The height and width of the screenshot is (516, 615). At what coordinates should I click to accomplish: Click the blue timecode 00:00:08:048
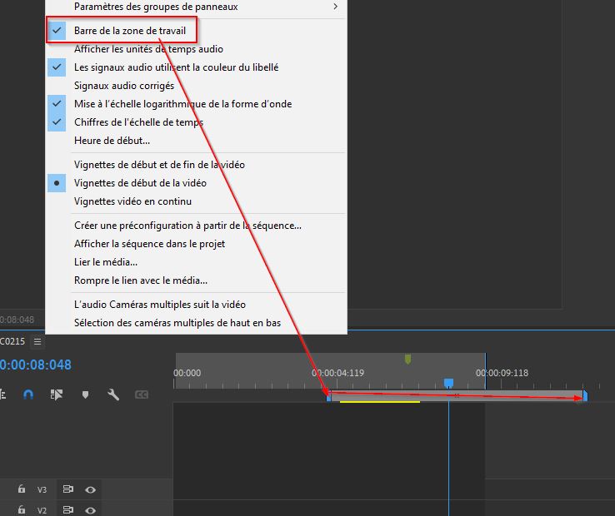click(35, 365)
